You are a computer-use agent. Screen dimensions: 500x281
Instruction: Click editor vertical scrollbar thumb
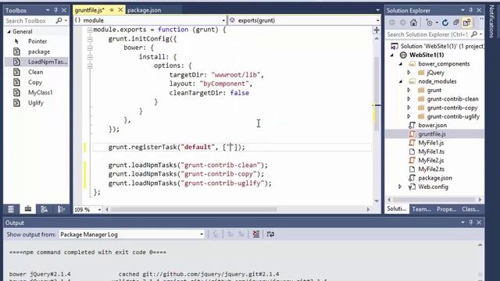[377, 94]
